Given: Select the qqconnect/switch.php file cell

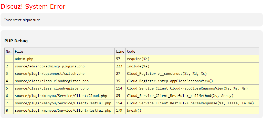Looking at the screenshot, I should (50, 73).
